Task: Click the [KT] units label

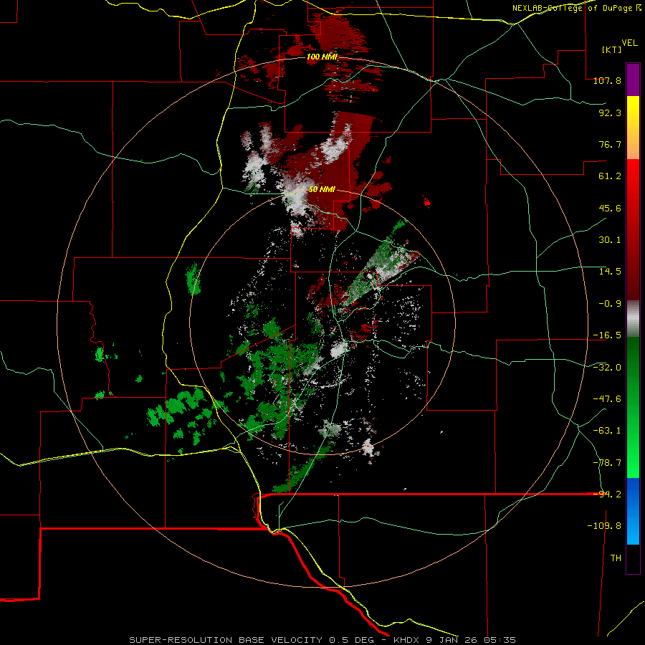Action: click(x=612, y=49)
